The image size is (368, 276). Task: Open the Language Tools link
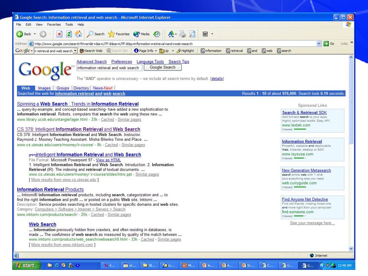150,61
